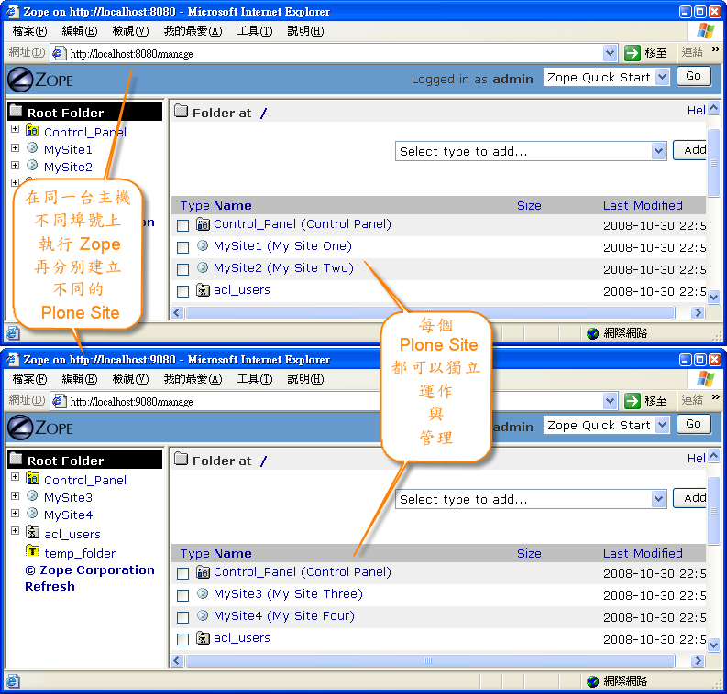Open Zope Quick Start dropdown in 8080 window
This screenshot has height=694, width=727.
[607, 77]
